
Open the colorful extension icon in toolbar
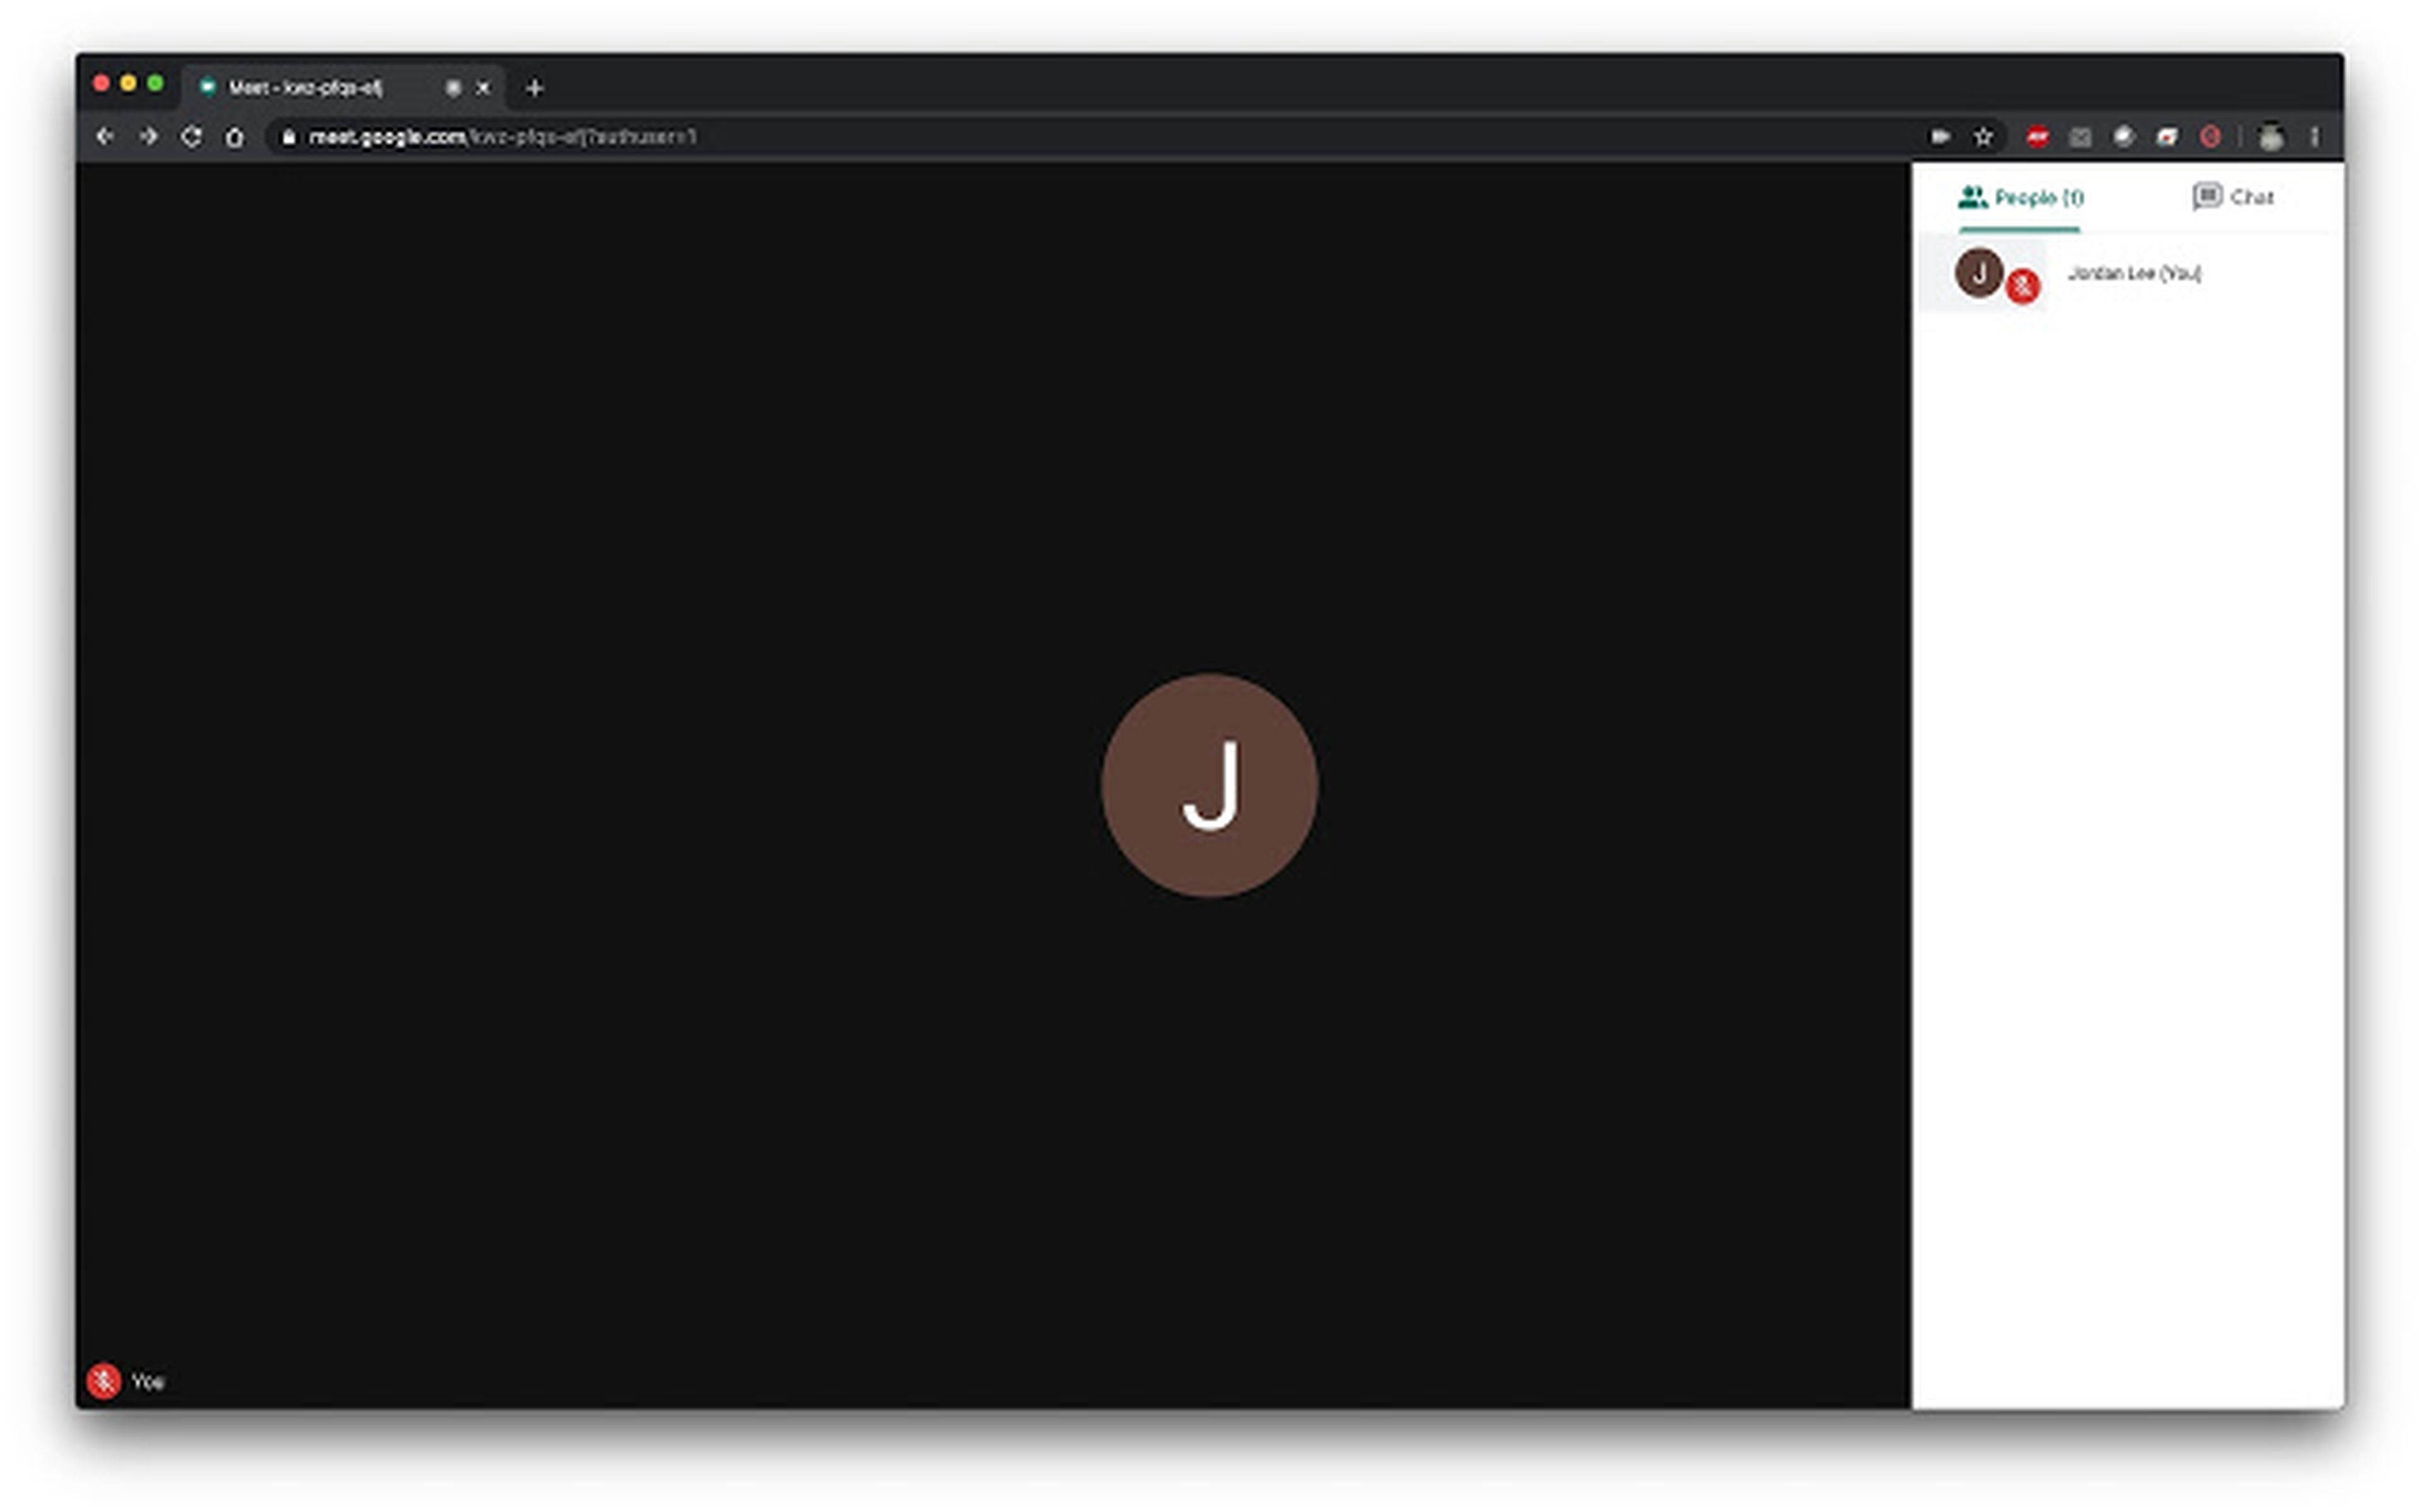pyautogui.click(x=2166, y=137)
